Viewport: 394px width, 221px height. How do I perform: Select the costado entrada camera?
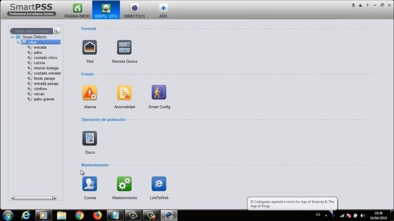[47, 73]
